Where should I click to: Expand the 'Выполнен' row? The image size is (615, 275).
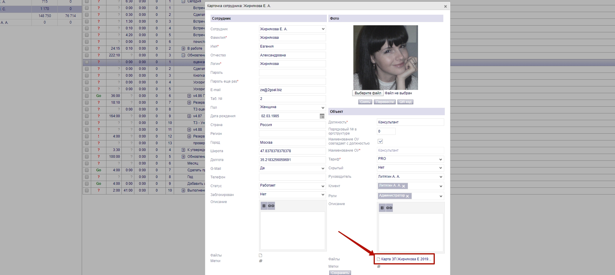pyautogui.click(x=183, y=190)
